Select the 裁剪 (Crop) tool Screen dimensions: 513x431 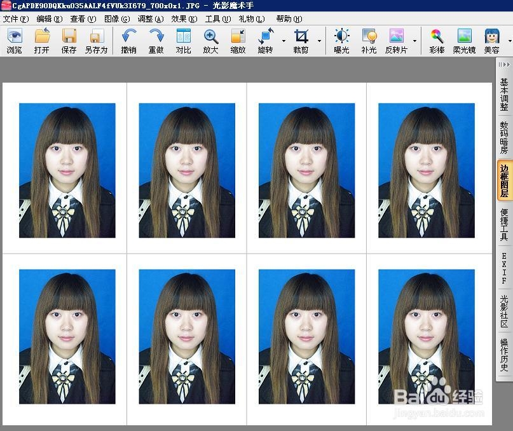click(x=301, y=41)
